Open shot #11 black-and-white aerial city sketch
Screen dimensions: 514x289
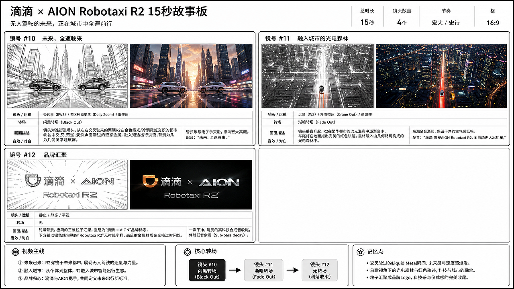(x=318, y=76)
